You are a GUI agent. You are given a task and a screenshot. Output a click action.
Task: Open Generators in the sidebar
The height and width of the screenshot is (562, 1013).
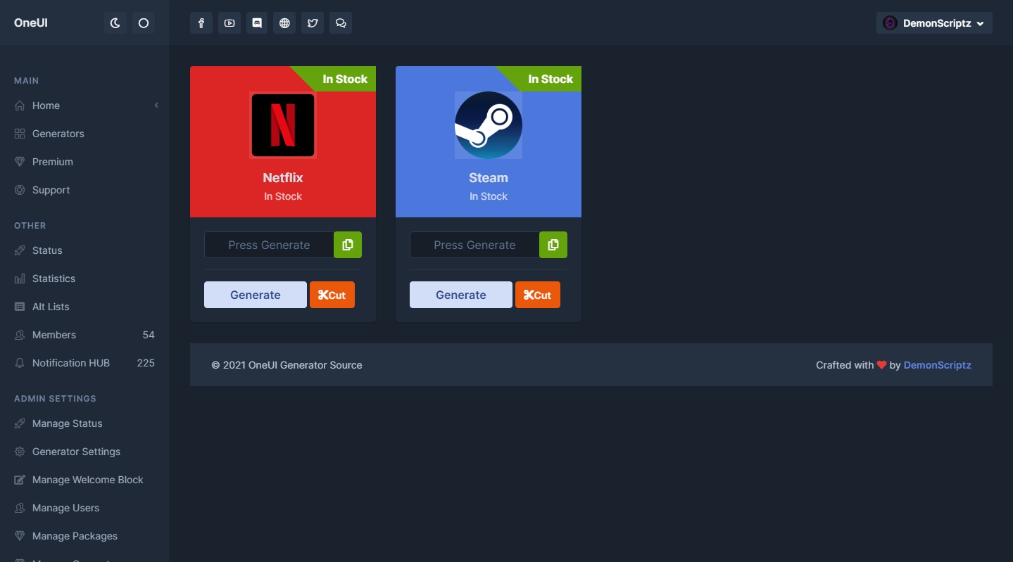click(58, 134)
